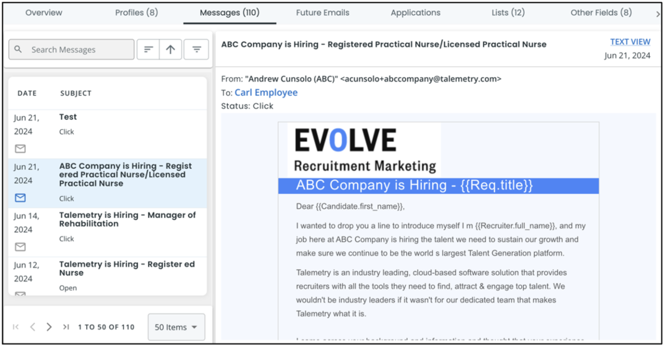Click the email subject heading
The width and height of the screenshot is (664, 347).
coord(384,44)
